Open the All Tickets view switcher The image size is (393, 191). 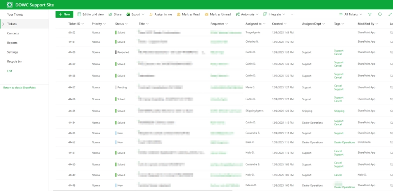click(x=351, y=14)
